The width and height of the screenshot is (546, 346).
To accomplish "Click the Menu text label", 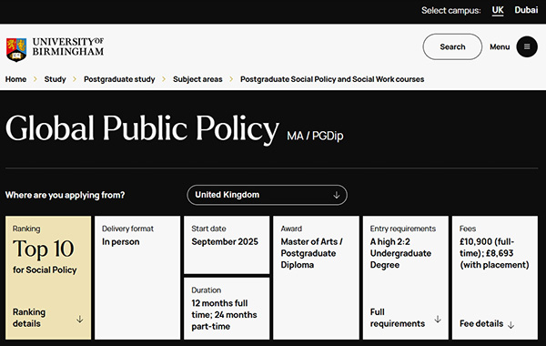I will pyautogui.click(x=500, y=46).
